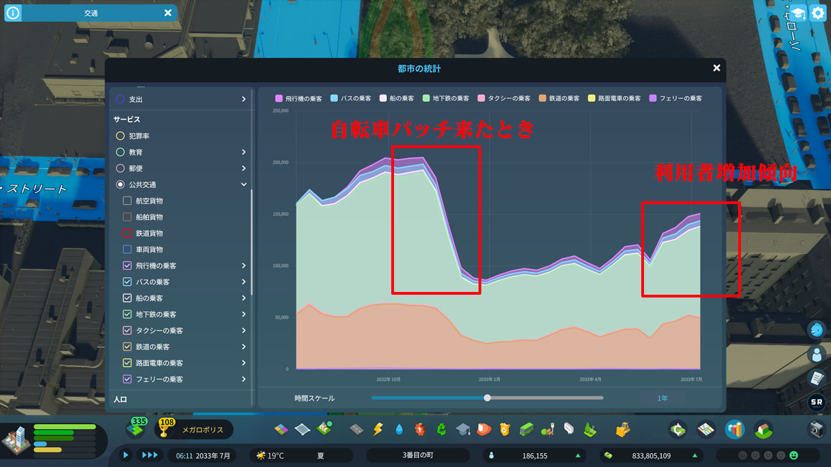Open the photo mode camera

coord(817,430)
